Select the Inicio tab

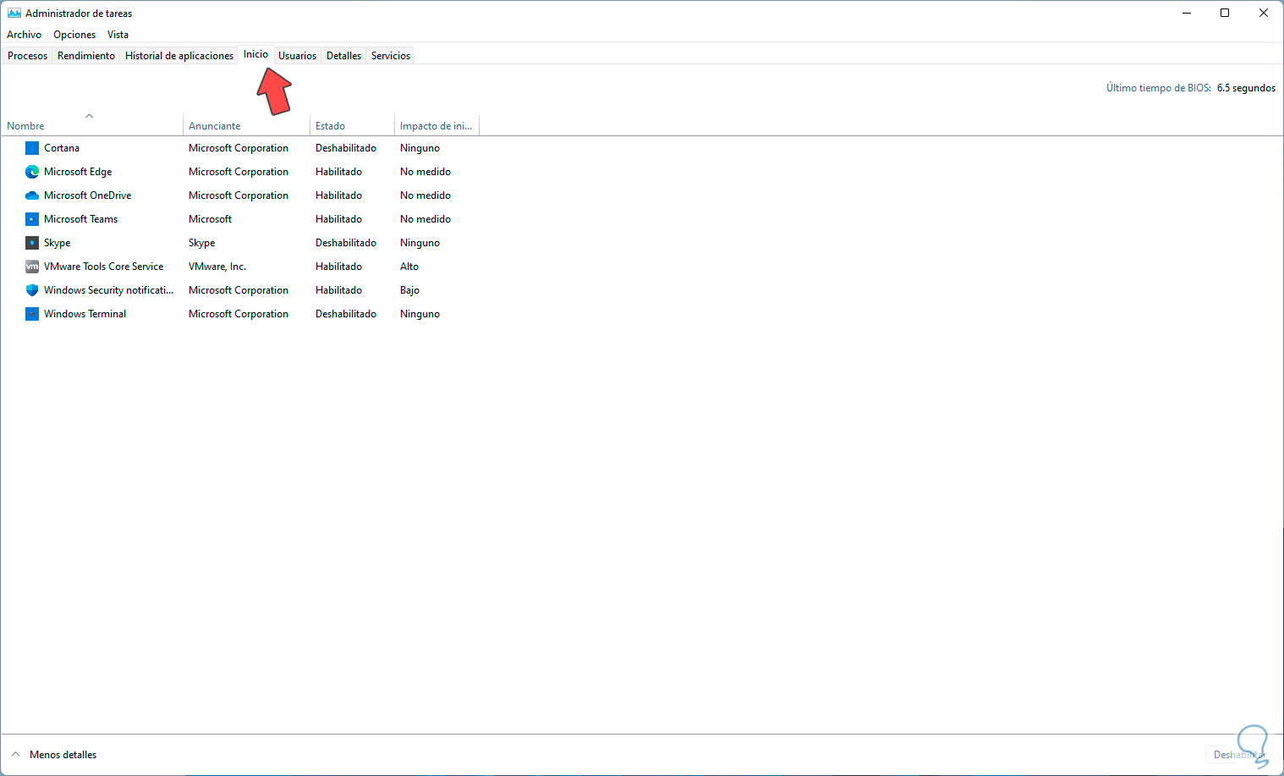[x=255, y=54]
